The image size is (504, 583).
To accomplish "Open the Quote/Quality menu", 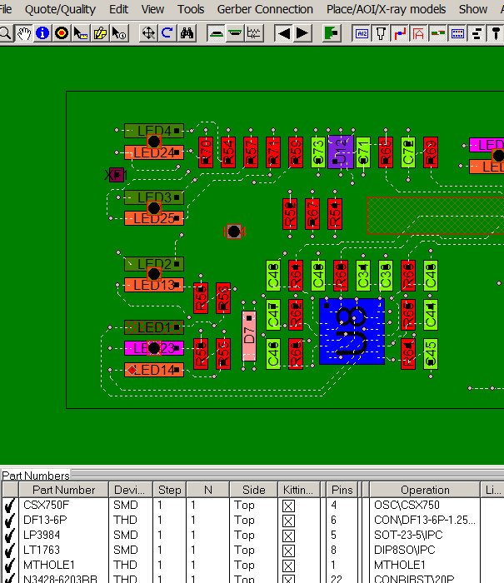I will [60, 9].
